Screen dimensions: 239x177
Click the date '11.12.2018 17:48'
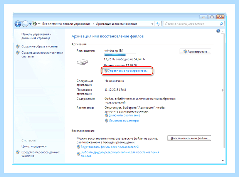pyautogui.click(x=115, y=89)
